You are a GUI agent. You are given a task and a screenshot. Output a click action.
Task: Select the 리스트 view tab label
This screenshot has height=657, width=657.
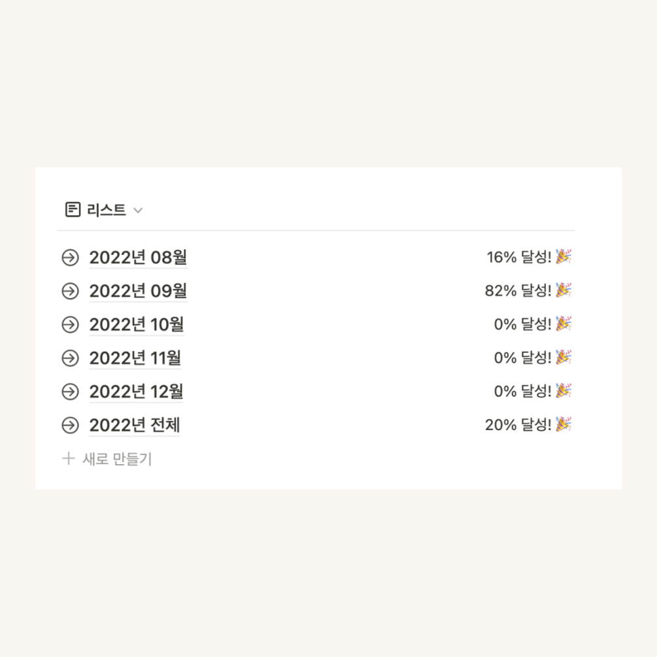pos(106,210)
